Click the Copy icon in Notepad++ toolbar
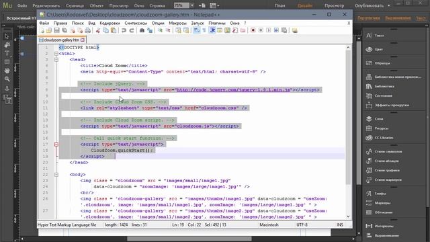This screenshot has width=430, height=242. 105,30
